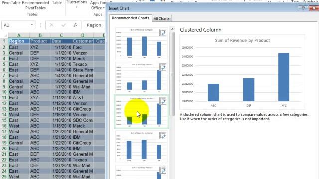Select Sum of Quantity by Region chart thumbnail
The image size is (319, 179).
click(142, 146)
